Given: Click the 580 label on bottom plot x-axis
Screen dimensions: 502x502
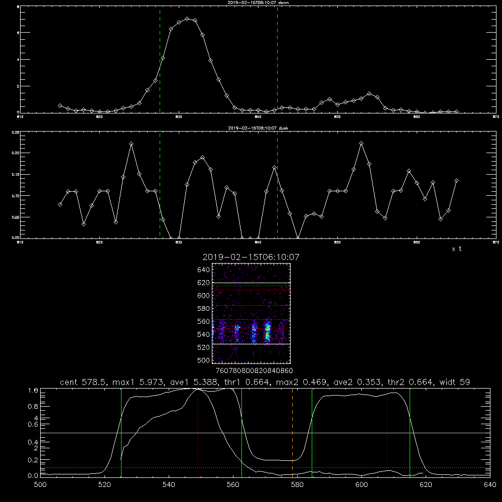Looking at the screenshot, I should click(297, 484).
